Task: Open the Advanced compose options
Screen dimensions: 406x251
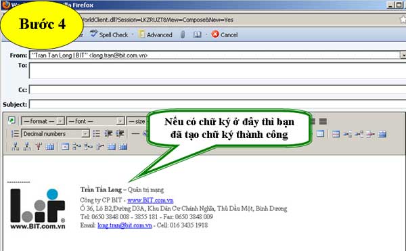Action: point(156,35)
